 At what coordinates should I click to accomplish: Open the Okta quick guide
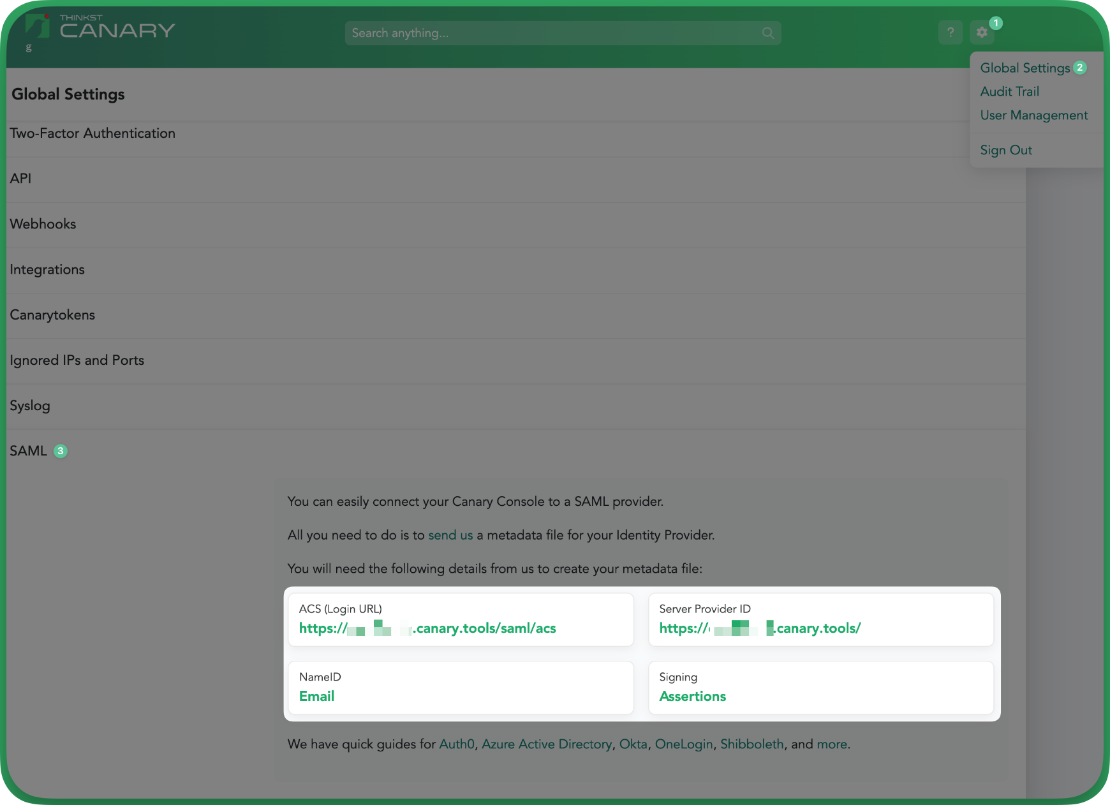(633, 744)
